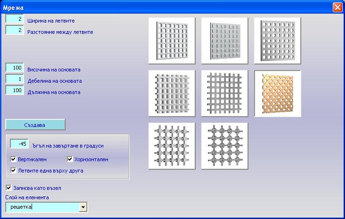Image resolution: width=345 pixels, height=219 pixels.
Task: Disable Записва като възел checkbox
Action: [8, 188]
